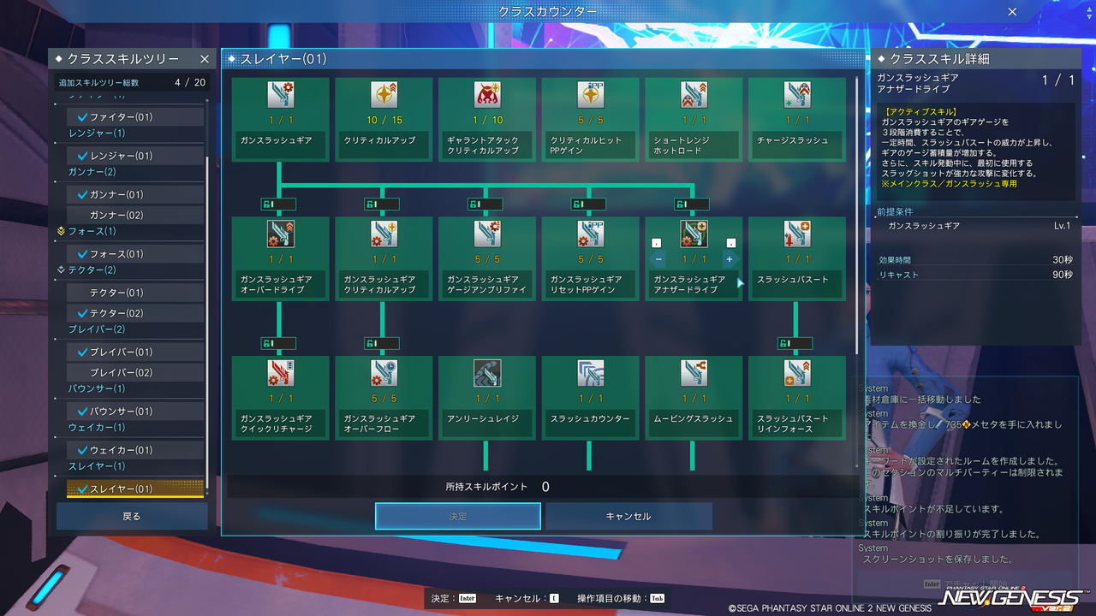Image resolution: width=1096 pixels, height=616 pixels.
Task: Select the ガンスラッシュギア リセットPPゲイン skill icon
Action: pos(591,234)
